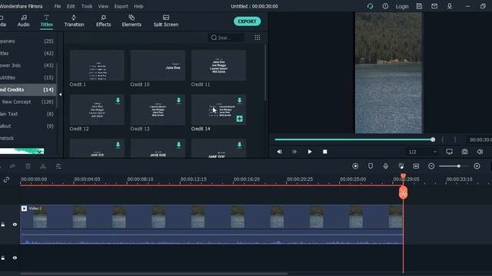Select the Credit 11 title thumbnail

tap(218, 65)
